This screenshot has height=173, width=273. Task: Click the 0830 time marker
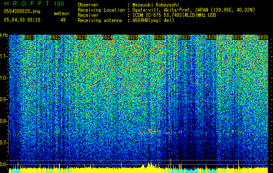(263, 37)
